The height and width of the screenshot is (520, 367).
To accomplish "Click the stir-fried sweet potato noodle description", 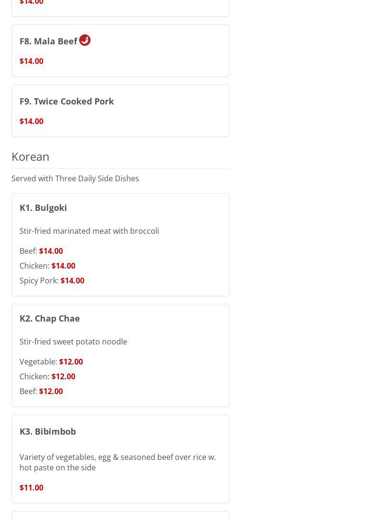I will coord(73,342).
